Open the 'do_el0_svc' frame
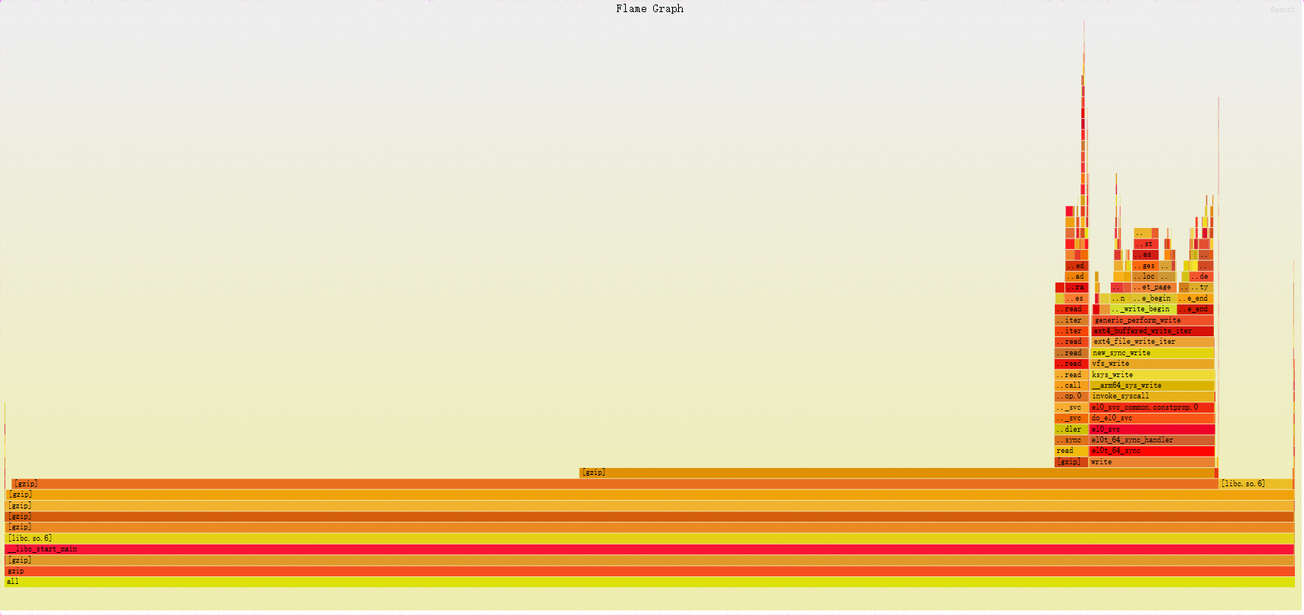The width and height of the screenshot is (1304, 615). [1152, 418]
